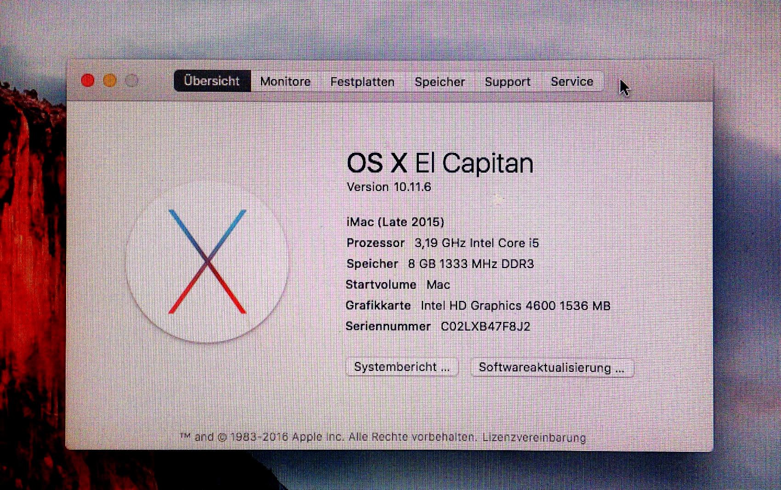Viewport: 781px width, 490px height.
Task: Select the serial number C02LXB47F8J2
Action: tap(485, 327)
